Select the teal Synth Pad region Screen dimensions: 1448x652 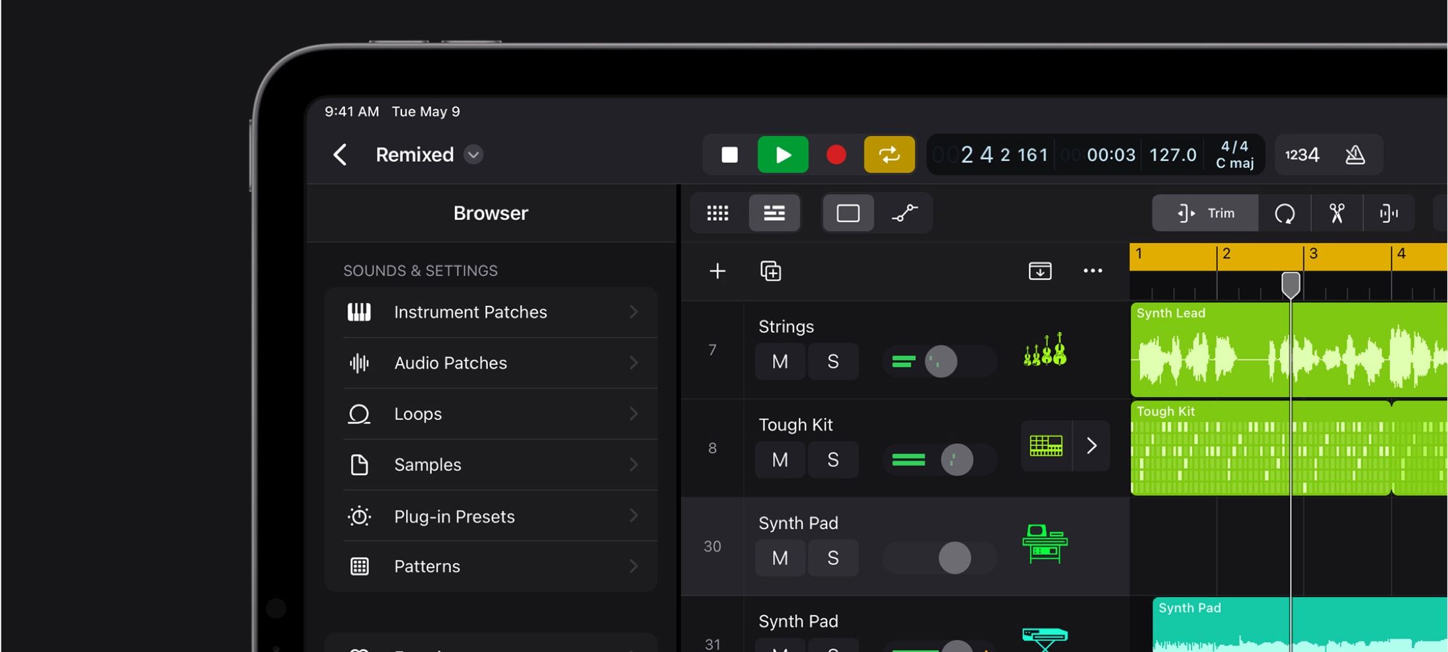pyautogui.click(x=1300, y=624)
